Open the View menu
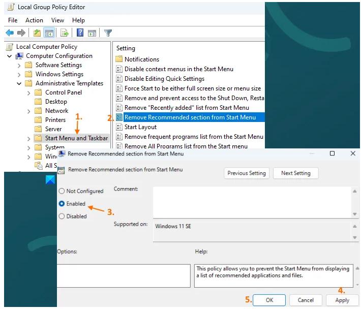 coord(57,20)
